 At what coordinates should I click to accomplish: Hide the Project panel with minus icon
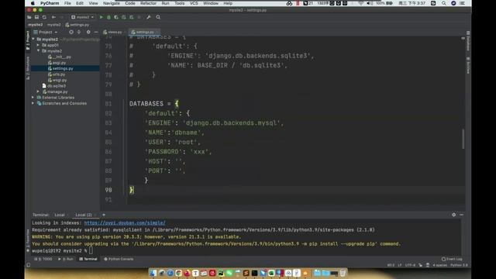pos(96,32)
